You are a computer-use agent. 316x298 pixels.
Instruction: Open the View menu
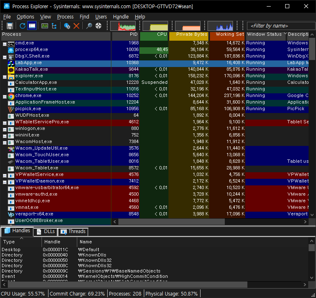(x=45, y=17)
